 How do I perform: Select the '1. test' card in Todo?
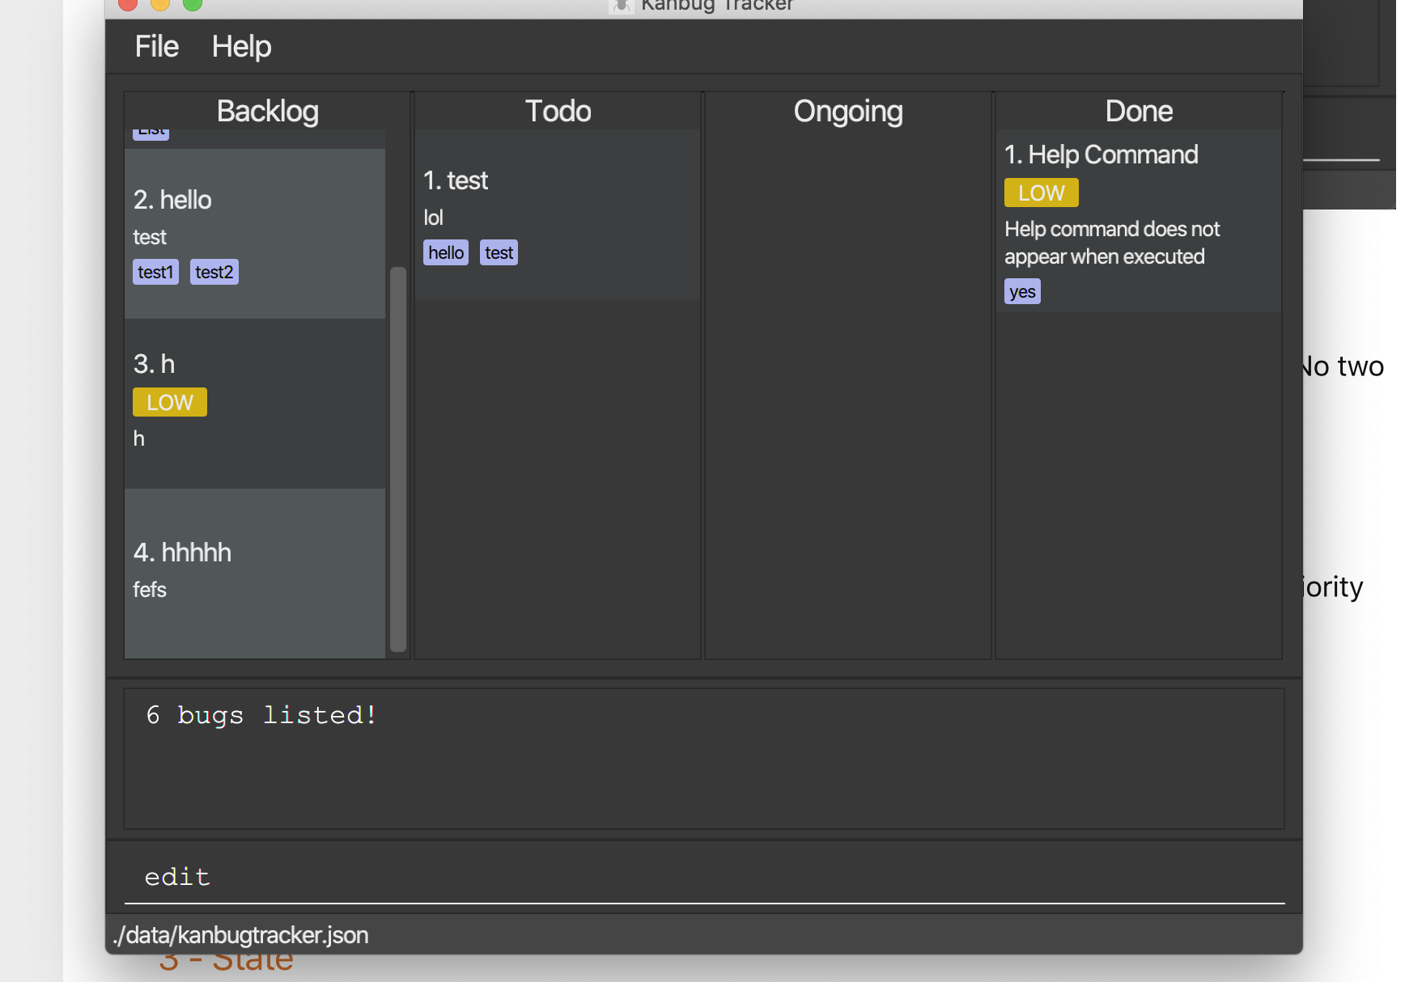coord(558,214)
